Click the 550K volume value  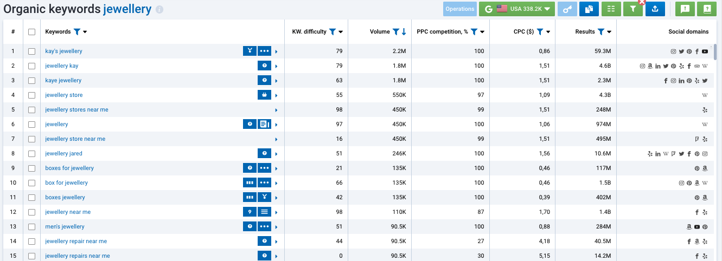399,95
